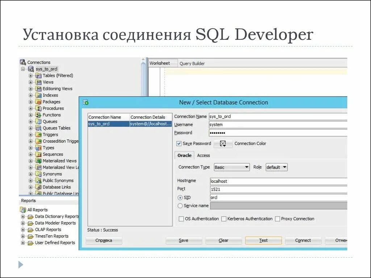
Task: Click the Materialized View Logs icon
Action: [x=38, y=167]
